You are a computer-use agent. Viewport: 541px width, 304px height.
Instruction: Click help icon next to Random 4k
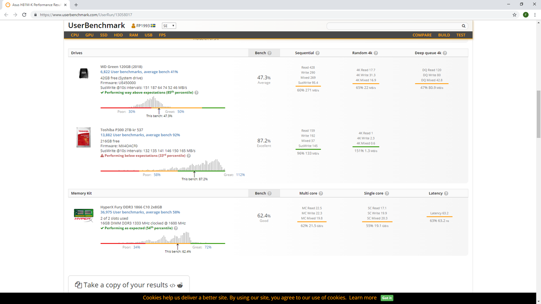376,53
